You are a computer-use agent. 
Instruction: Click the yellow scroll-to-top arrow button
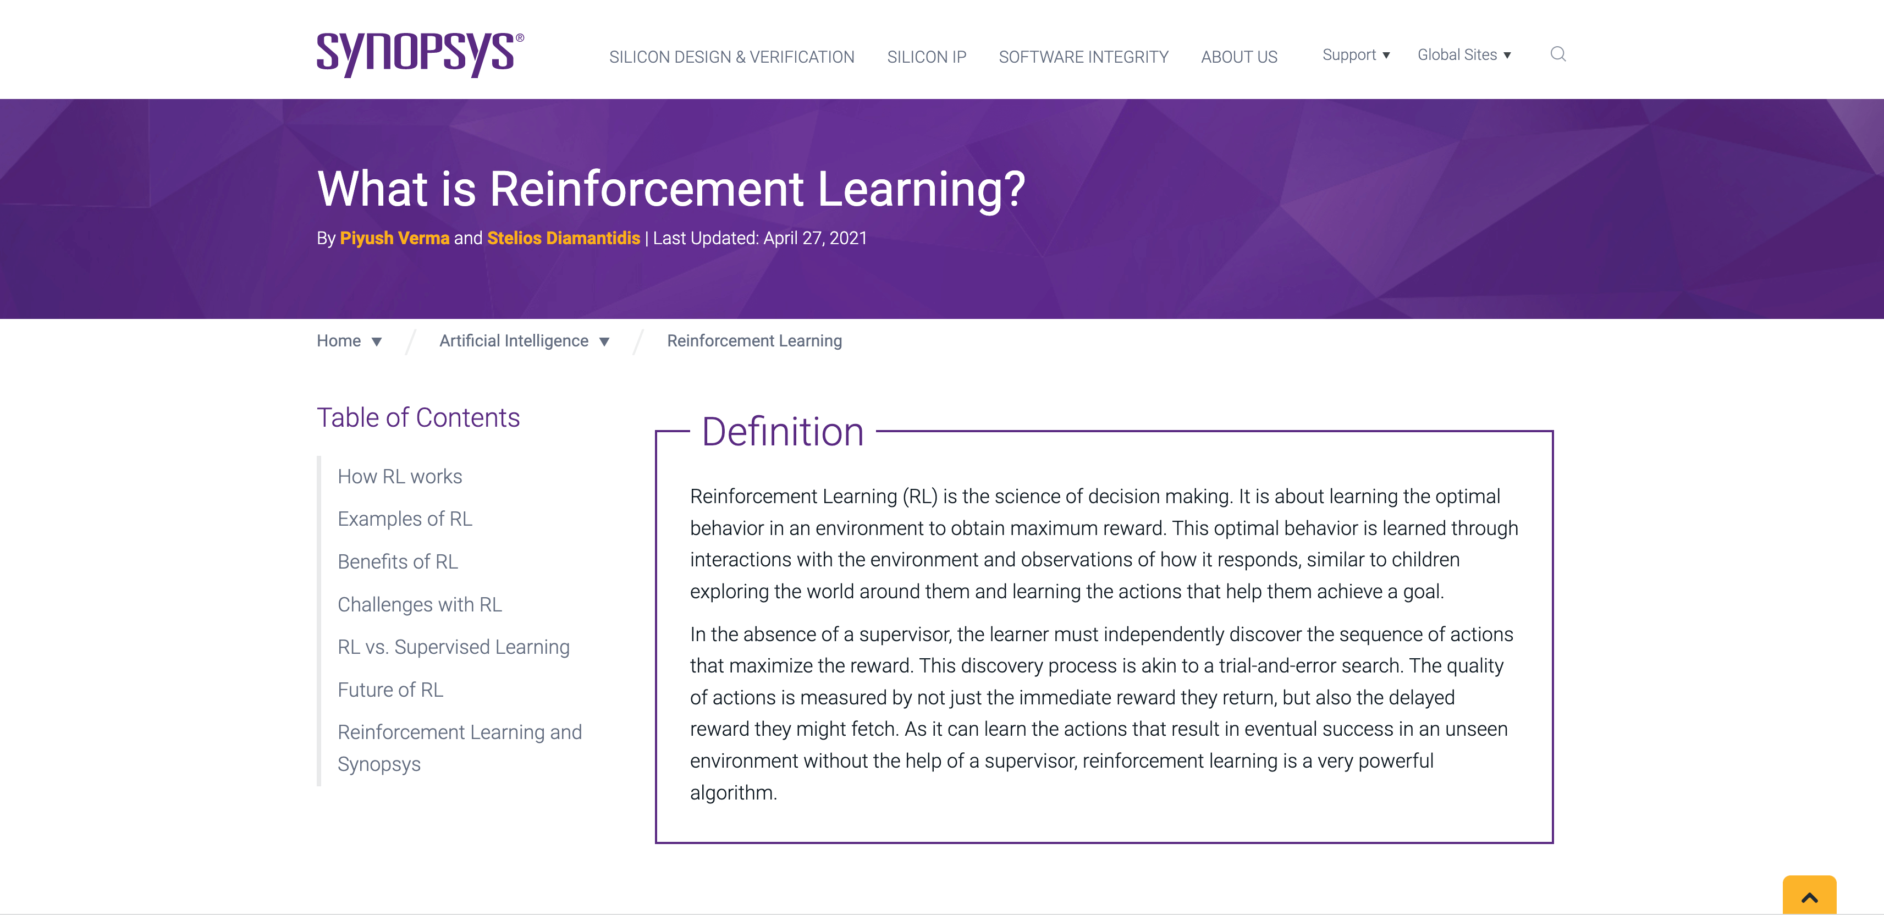1809,896
